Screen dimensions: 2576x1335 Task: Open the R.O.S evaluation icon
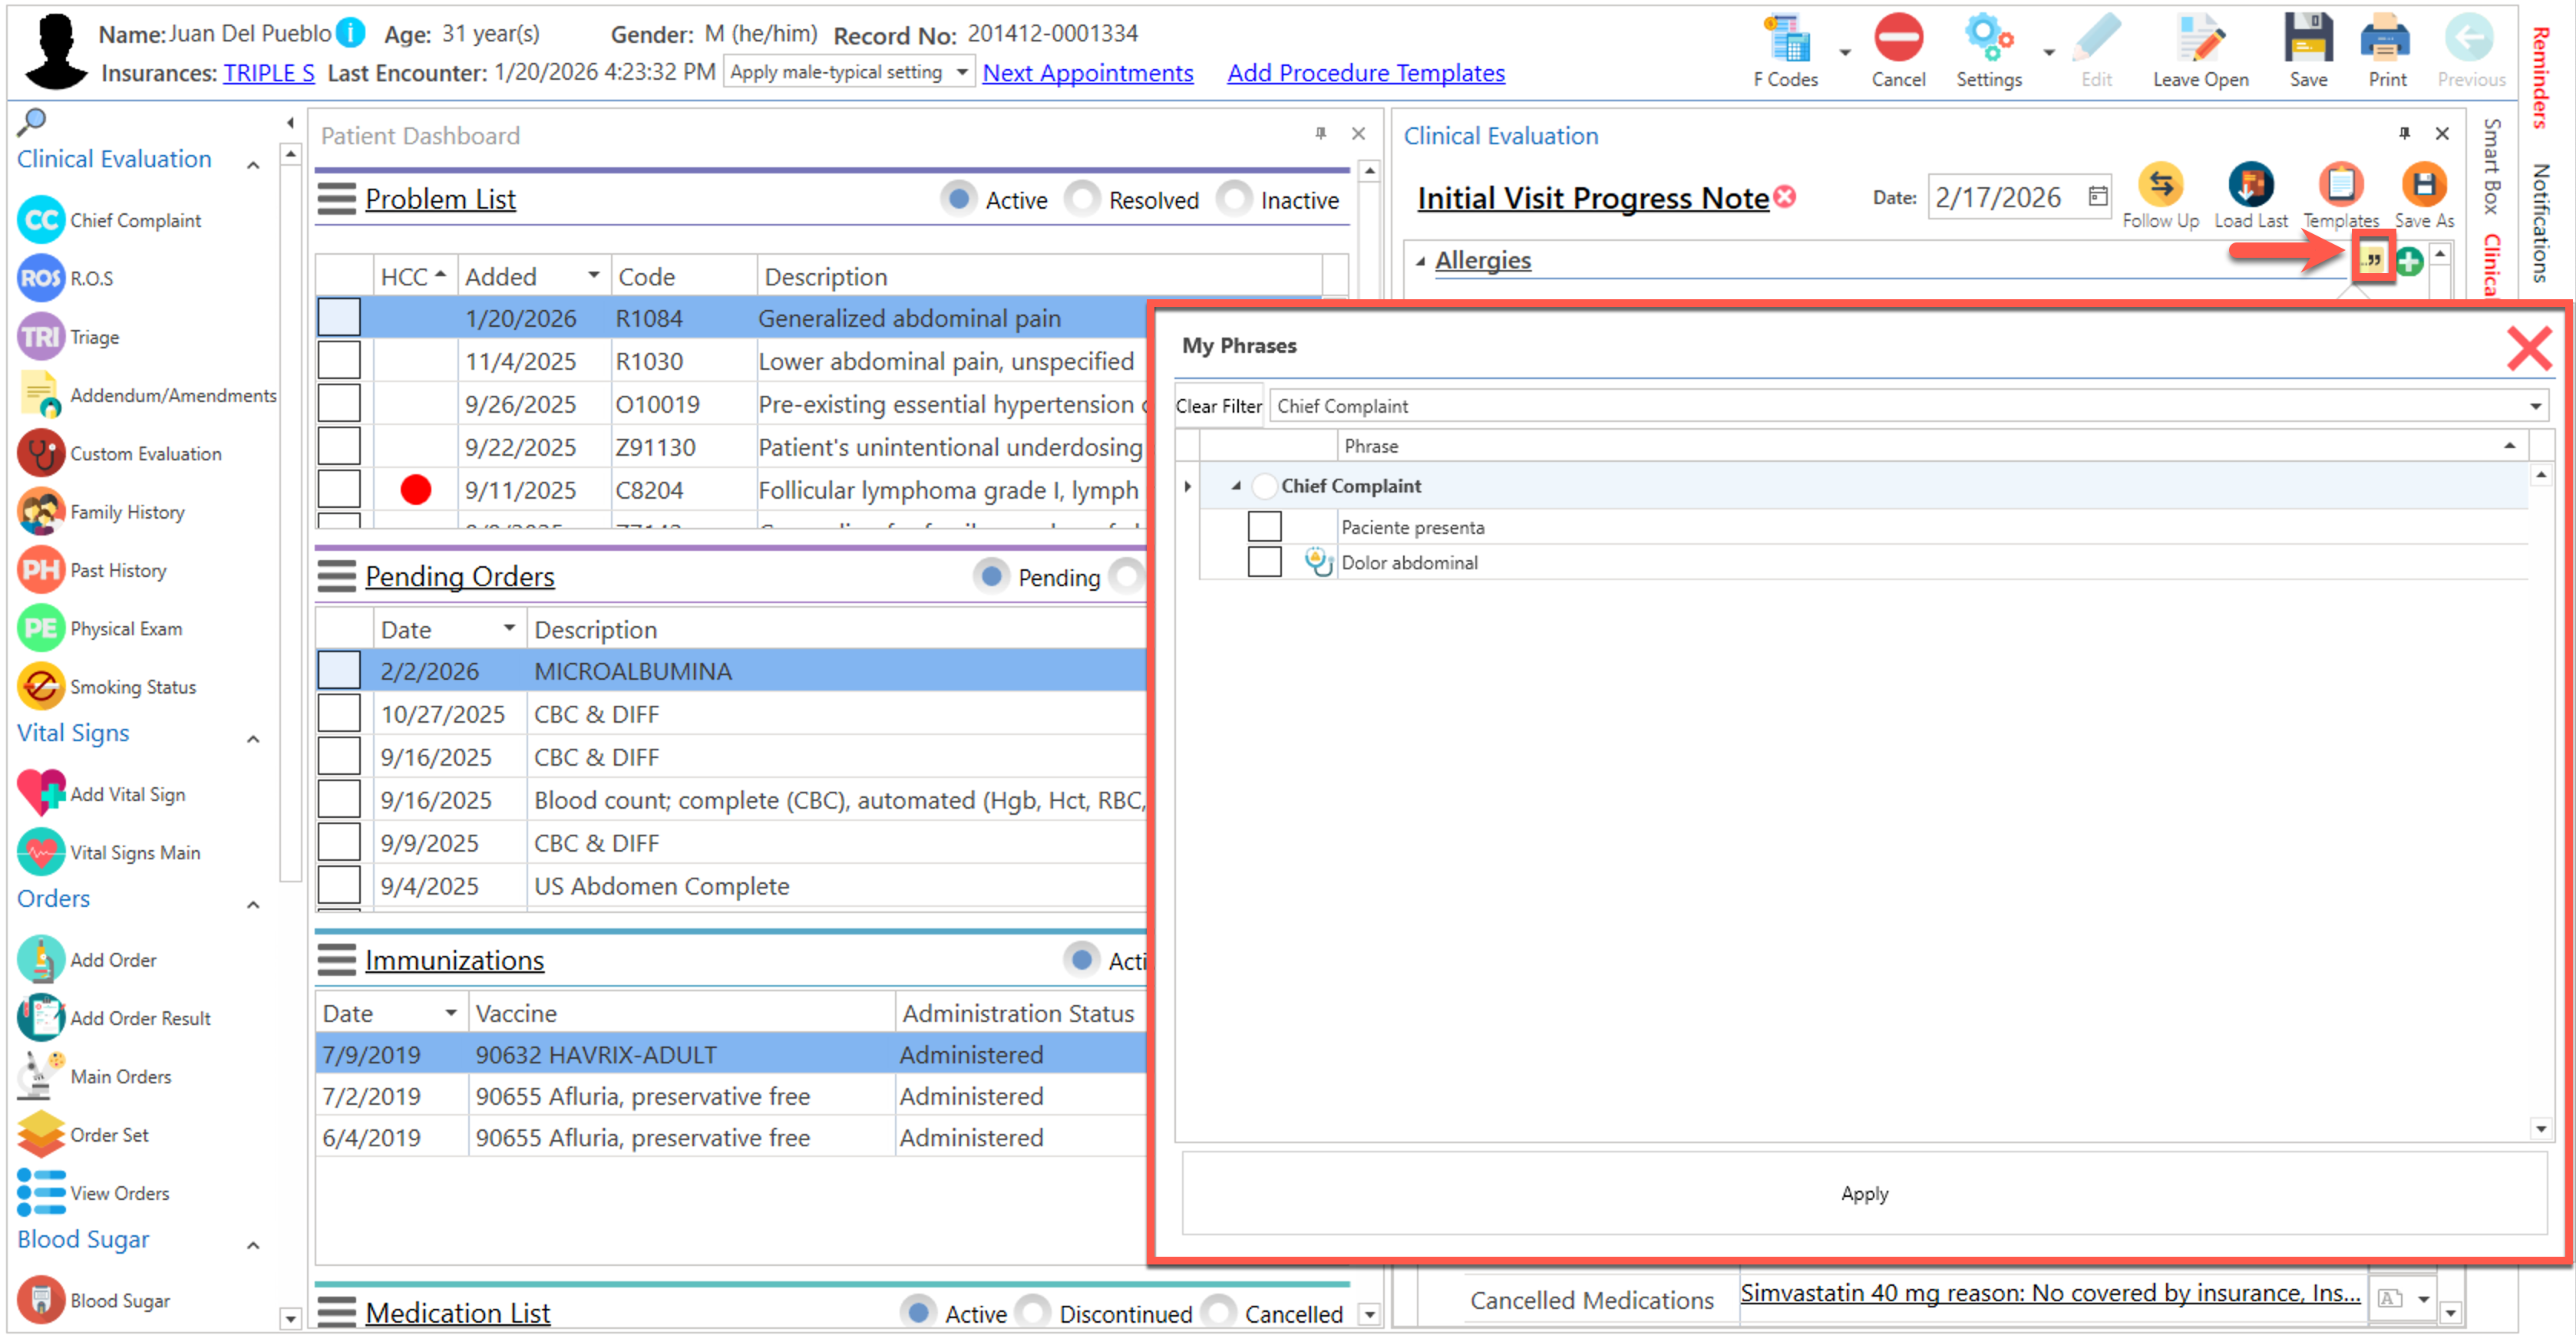point(40,278)
